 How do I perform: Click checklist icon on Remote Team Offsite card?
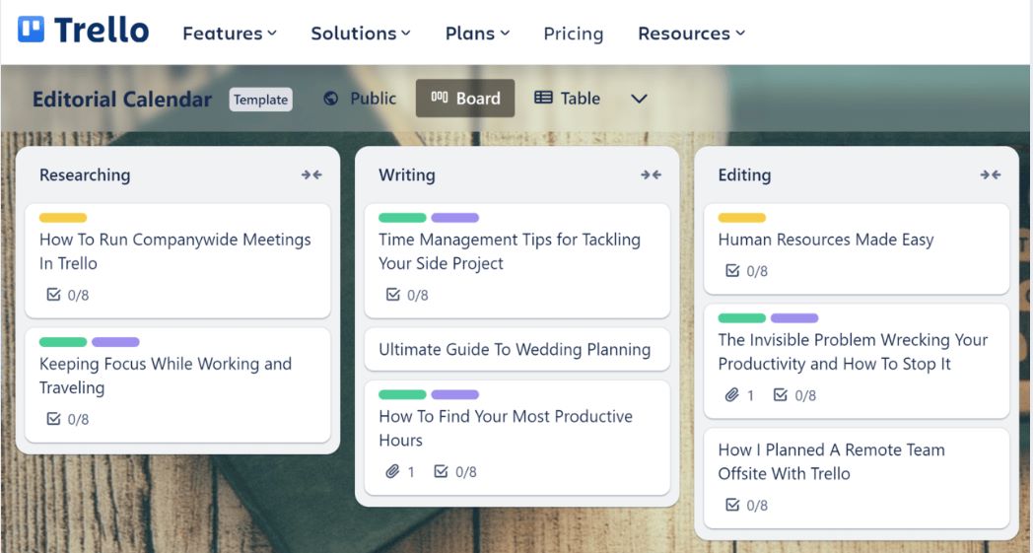click(x=732, y=505)
